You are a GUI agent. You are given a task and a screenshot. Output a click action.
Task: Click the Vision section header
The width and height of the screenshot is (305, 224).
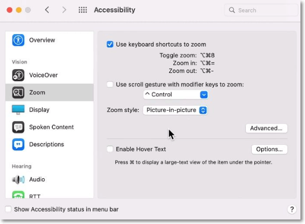[x=20, y=62]
